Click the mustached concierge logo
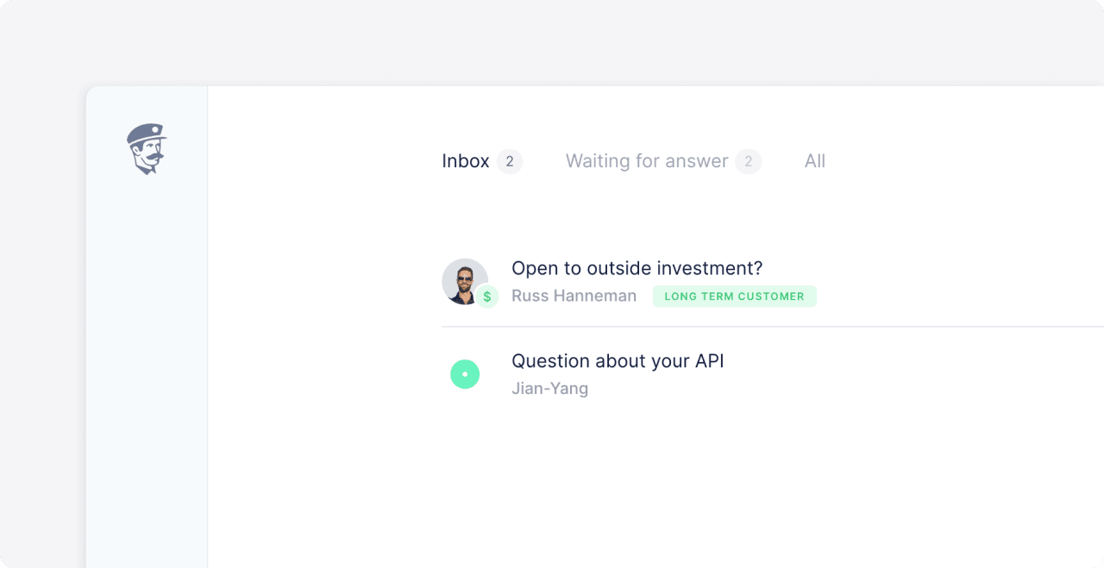The height and width of the screenshot is (568, 1104). click(147, 148)
